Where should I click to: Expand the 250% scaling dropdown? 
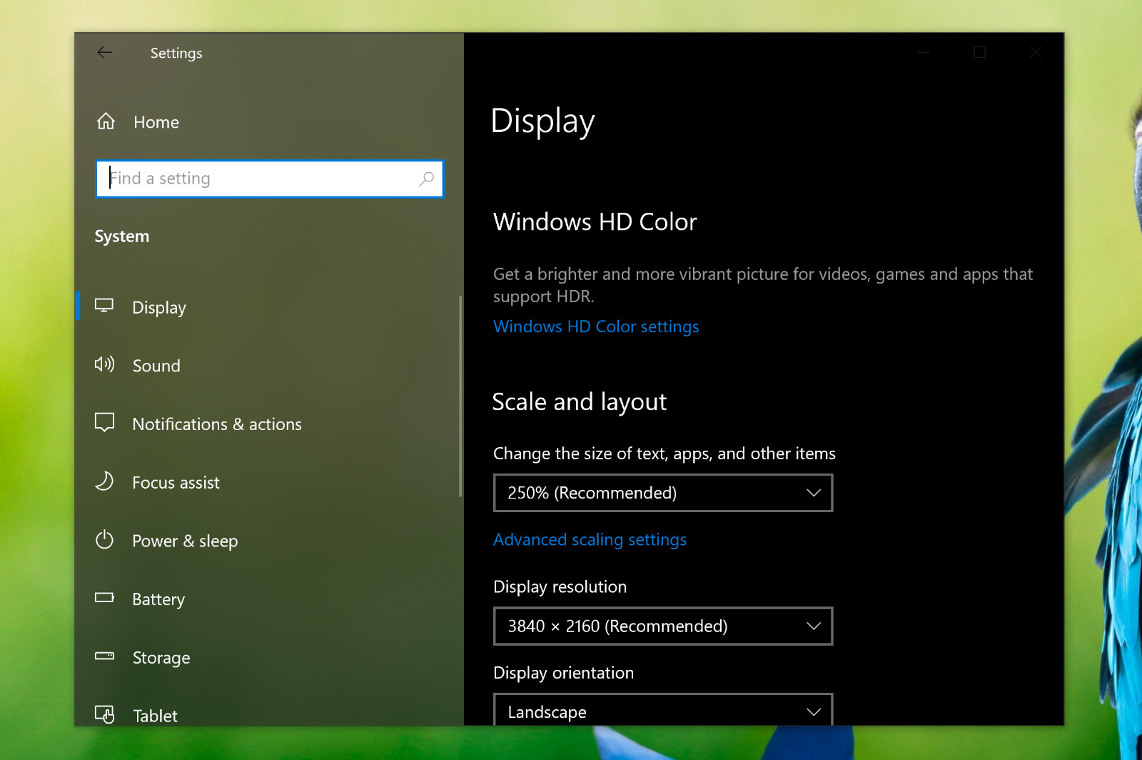tap(663, 493)
